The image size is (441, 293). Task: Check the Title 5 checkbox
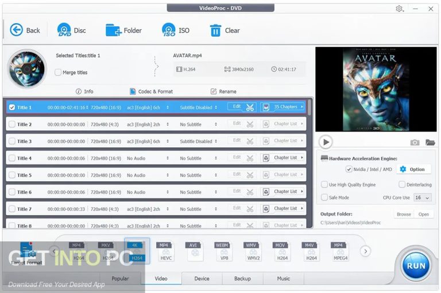pyautogui.click(x=12, y=175)
